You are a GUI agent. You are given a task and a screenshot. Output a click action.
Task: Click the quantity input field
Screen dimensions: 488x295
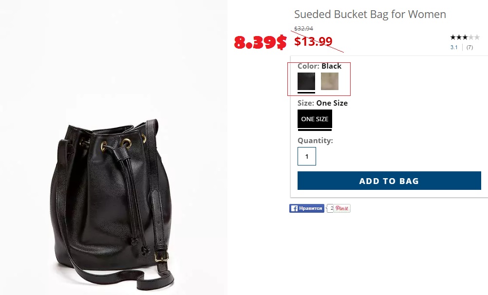pyautogui.click(x=306, y=156)
